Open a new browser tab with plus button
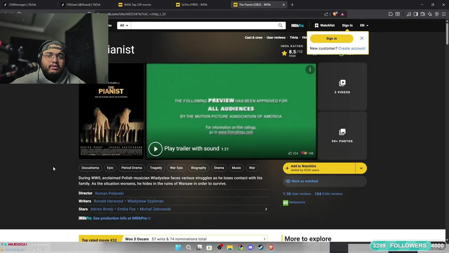The image size is (449, 253). click(x=292, y=5)
